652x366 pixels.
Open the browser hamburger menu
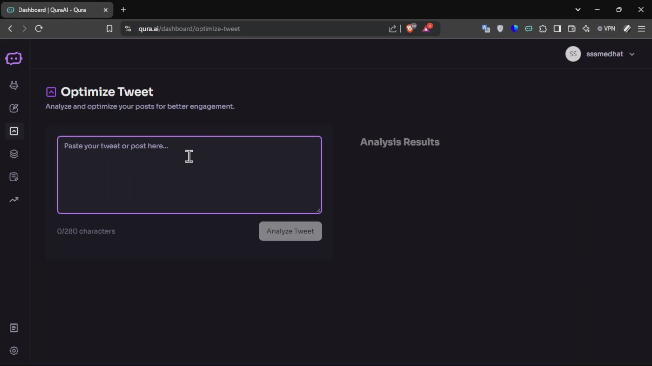(641, 29)
